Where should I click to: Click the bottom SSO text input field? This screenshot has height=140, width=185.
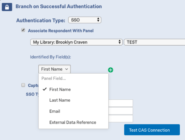120,119
